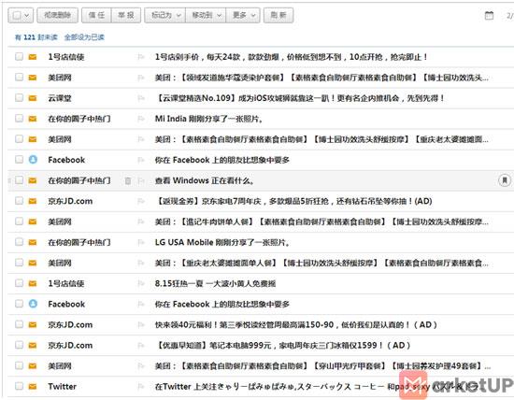The image size is (514, 400).
Task: Click the 有 121 封未读 link
Action: point(36,37)
